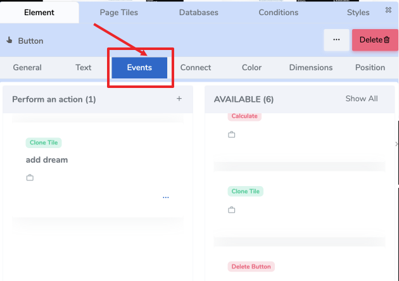
Task: Expand the chevron arrow on the panel's right edge
Action: [x=396, y=144]
